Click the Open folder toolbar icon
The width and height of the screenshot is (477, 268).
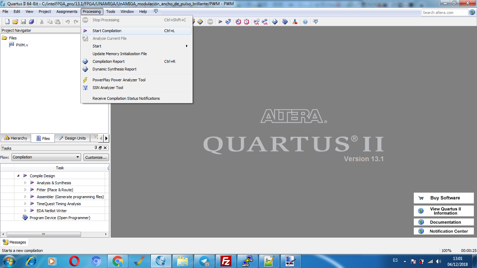pyautogui.click(x=15, y=22)
